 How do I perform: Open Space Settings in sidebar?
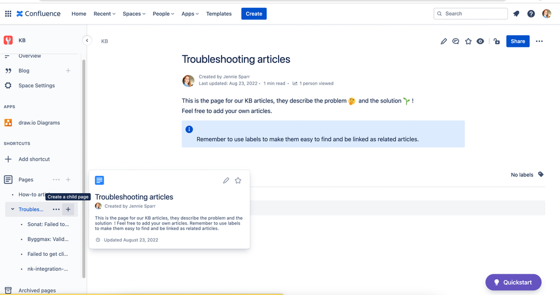point(37,86)
